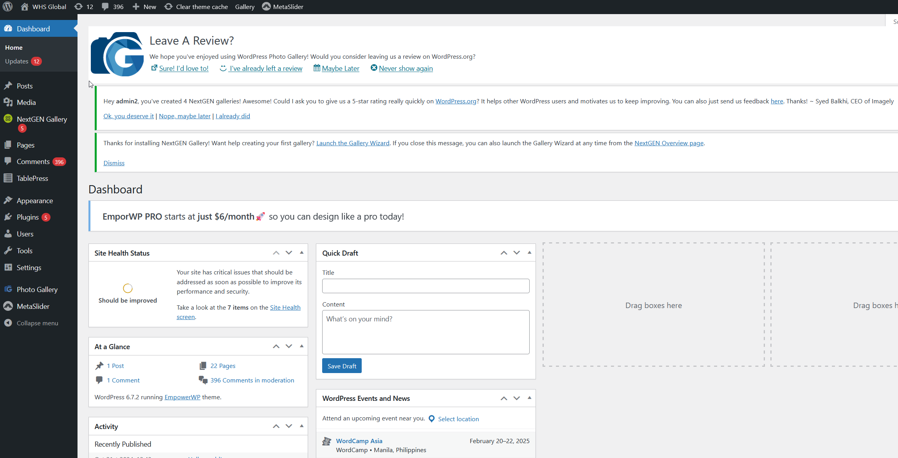The image size is (898, 458).
Task: Toggle the Site Health Status panel
Action: (301, 253)
